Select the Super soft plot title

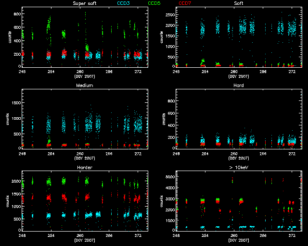84,3
